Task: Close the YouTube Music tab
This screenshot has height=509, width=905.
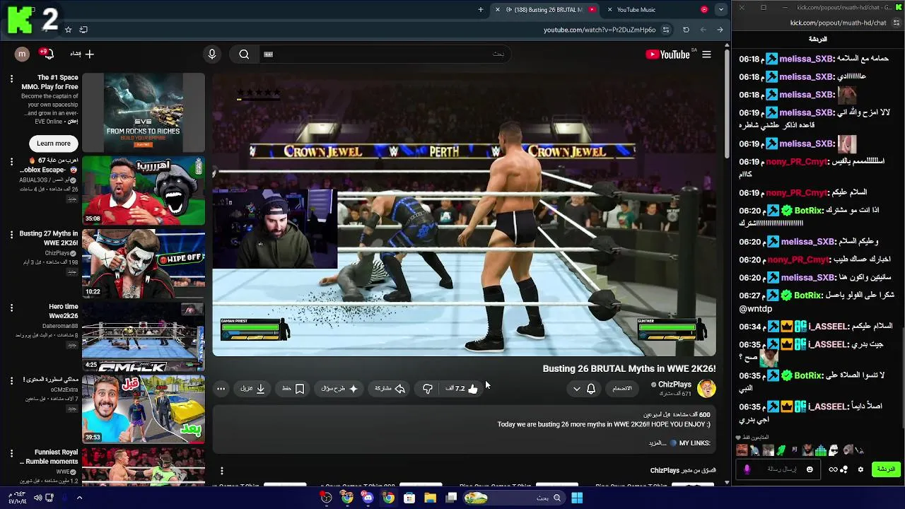Action: pos(609,10)
